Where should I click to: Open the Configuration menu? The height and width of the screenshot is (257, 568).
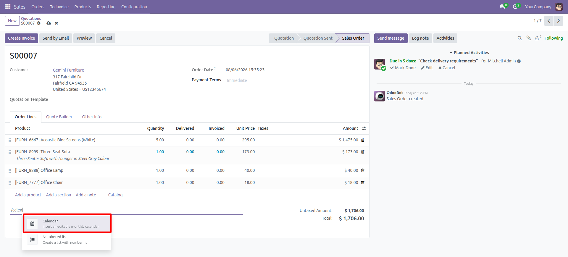pyautogui.click(x=134, y=7)
